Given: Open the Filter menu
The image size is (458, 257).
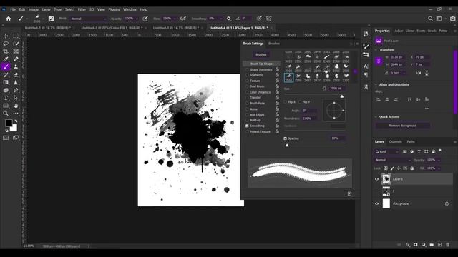Looking at the screenshot, I should coord(82,9).
